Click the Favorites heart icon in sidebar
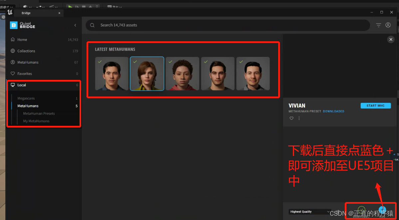 tap(13, 74)
